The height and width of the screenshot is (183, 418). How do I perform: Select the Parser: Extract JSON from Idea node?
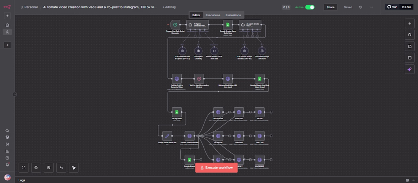click(x=214, y=51)
